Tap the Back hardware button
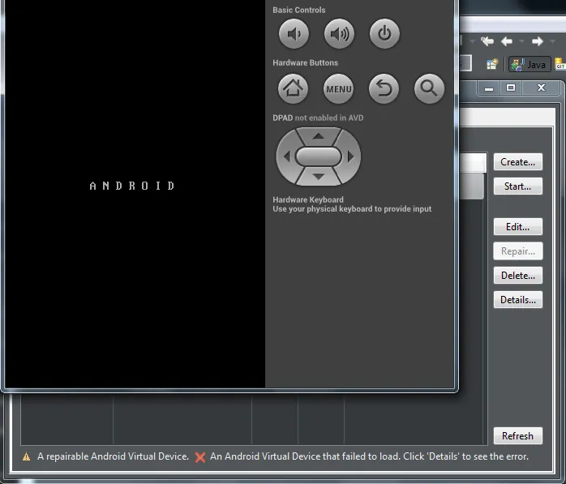This screenshot has width=566, height=484. click(384, 88)
